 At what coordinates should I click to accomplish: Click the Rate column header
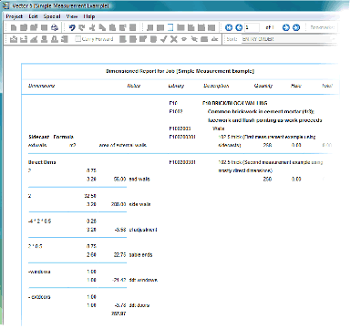click(x=295, y=86)
